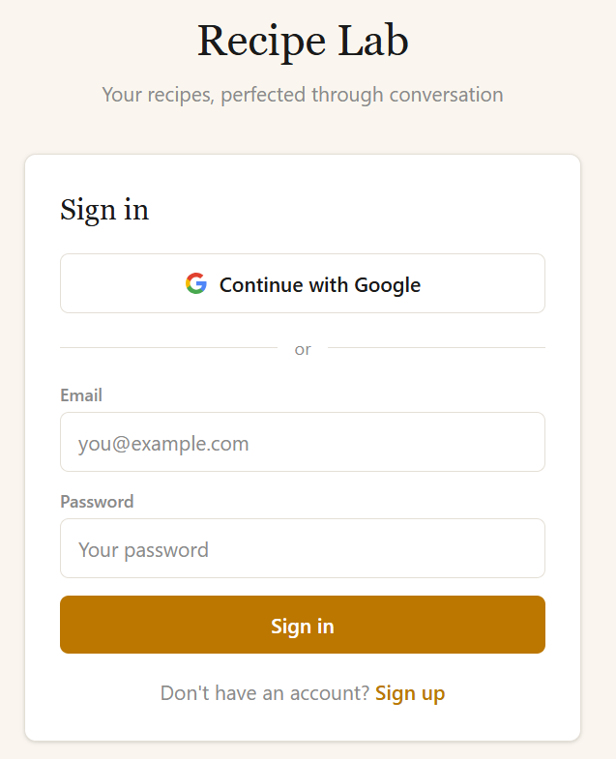The height and width of the screenshot is (759, 616).
Task: Click the divider line right of "or"
Action: pos(436,348)
